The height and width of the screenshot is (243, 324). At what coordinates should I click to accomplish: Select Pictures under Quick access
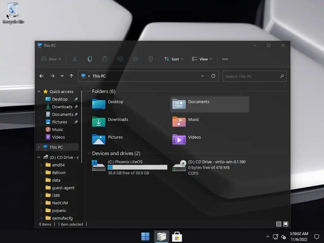pos(59,122)
